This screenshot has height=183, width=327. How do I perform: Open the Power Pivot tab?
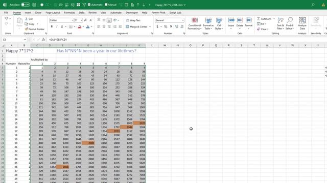158,13
